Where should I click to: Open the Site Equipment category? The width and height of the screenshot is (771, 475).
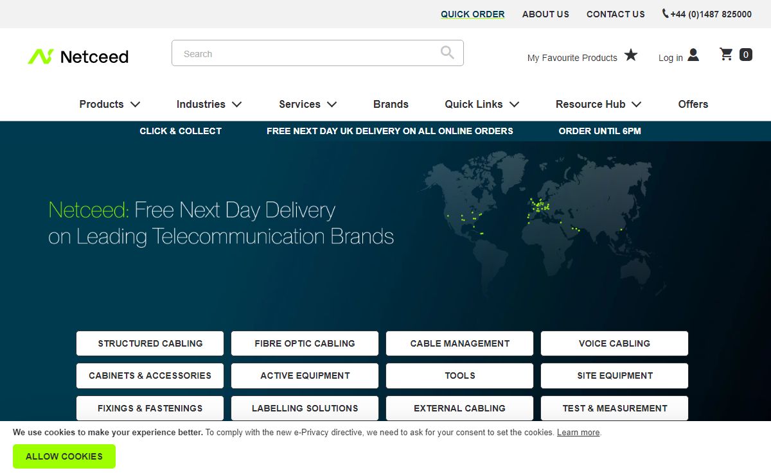[x=615, y=376]
